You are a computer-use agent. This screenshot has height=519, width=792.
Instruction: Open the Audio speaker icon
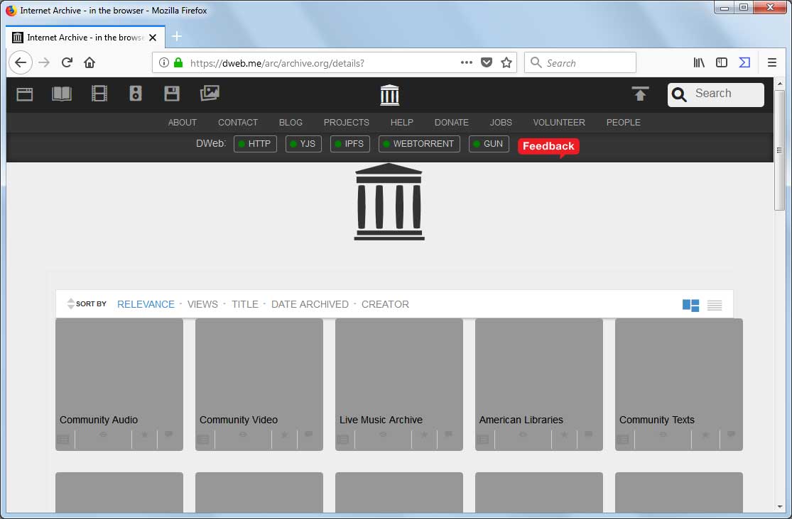tap(136, 94)
